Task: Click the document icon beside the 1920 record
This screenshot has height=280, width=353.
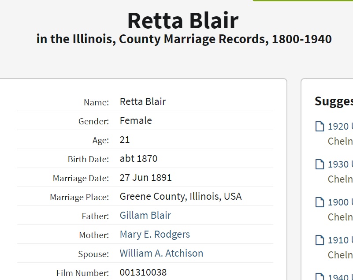Action: pyautogui.click(x=320, y=127)
